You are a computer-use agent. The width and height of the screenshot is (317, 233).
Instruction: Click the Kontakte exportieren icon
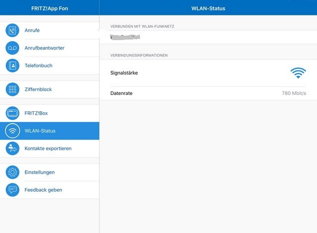(x=12, y=148)
